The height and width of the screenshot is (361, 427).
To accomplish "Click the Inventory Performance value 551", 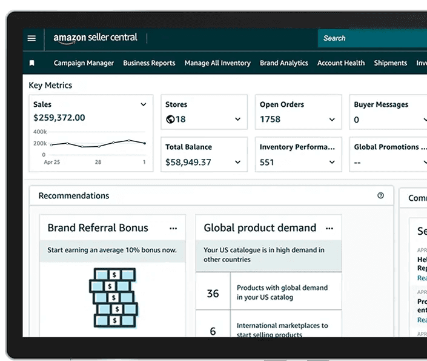I will [x=266, y=162].
